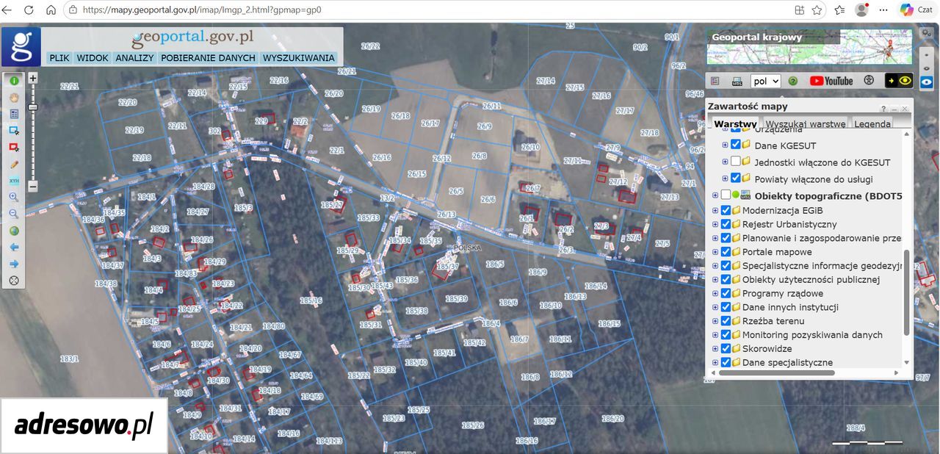Image resolution: width=940 pixels, height=454 pixels.
Task: Add page to browser favorites star
Action: click(x=817, y=10)
